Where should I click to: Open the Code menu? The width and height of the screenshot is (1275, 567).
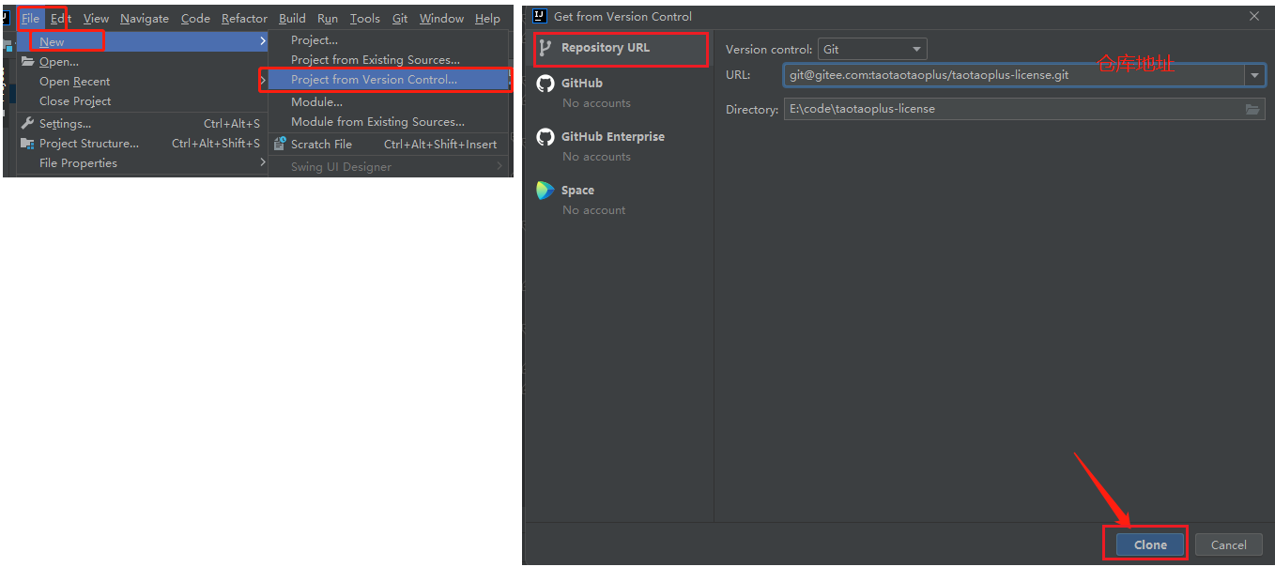[195, 18]
